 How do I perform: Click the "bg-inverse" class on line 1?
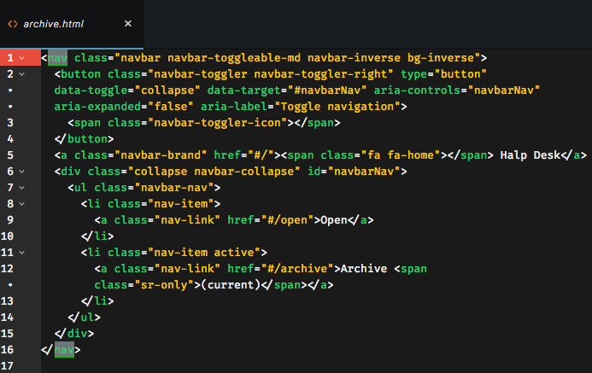pos(441,58)
